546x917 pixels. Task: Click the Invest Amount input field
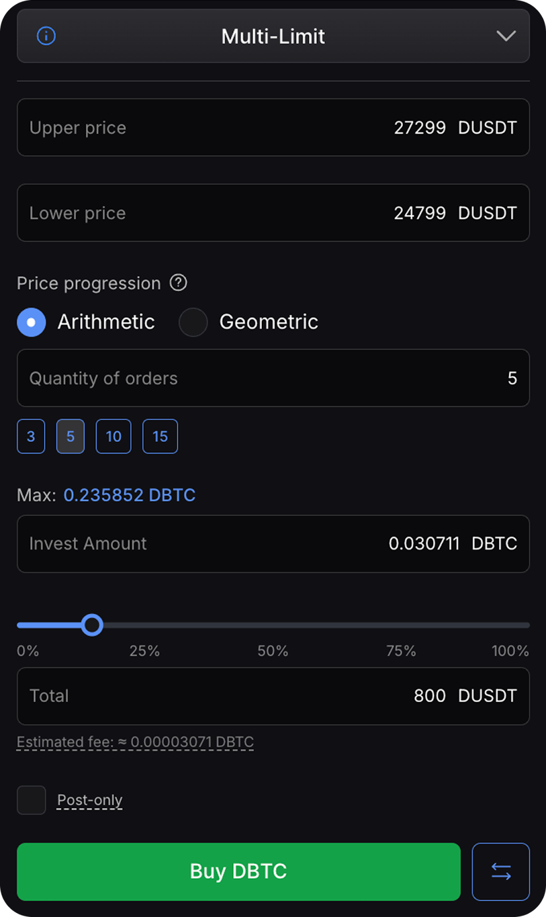point(273,543)
